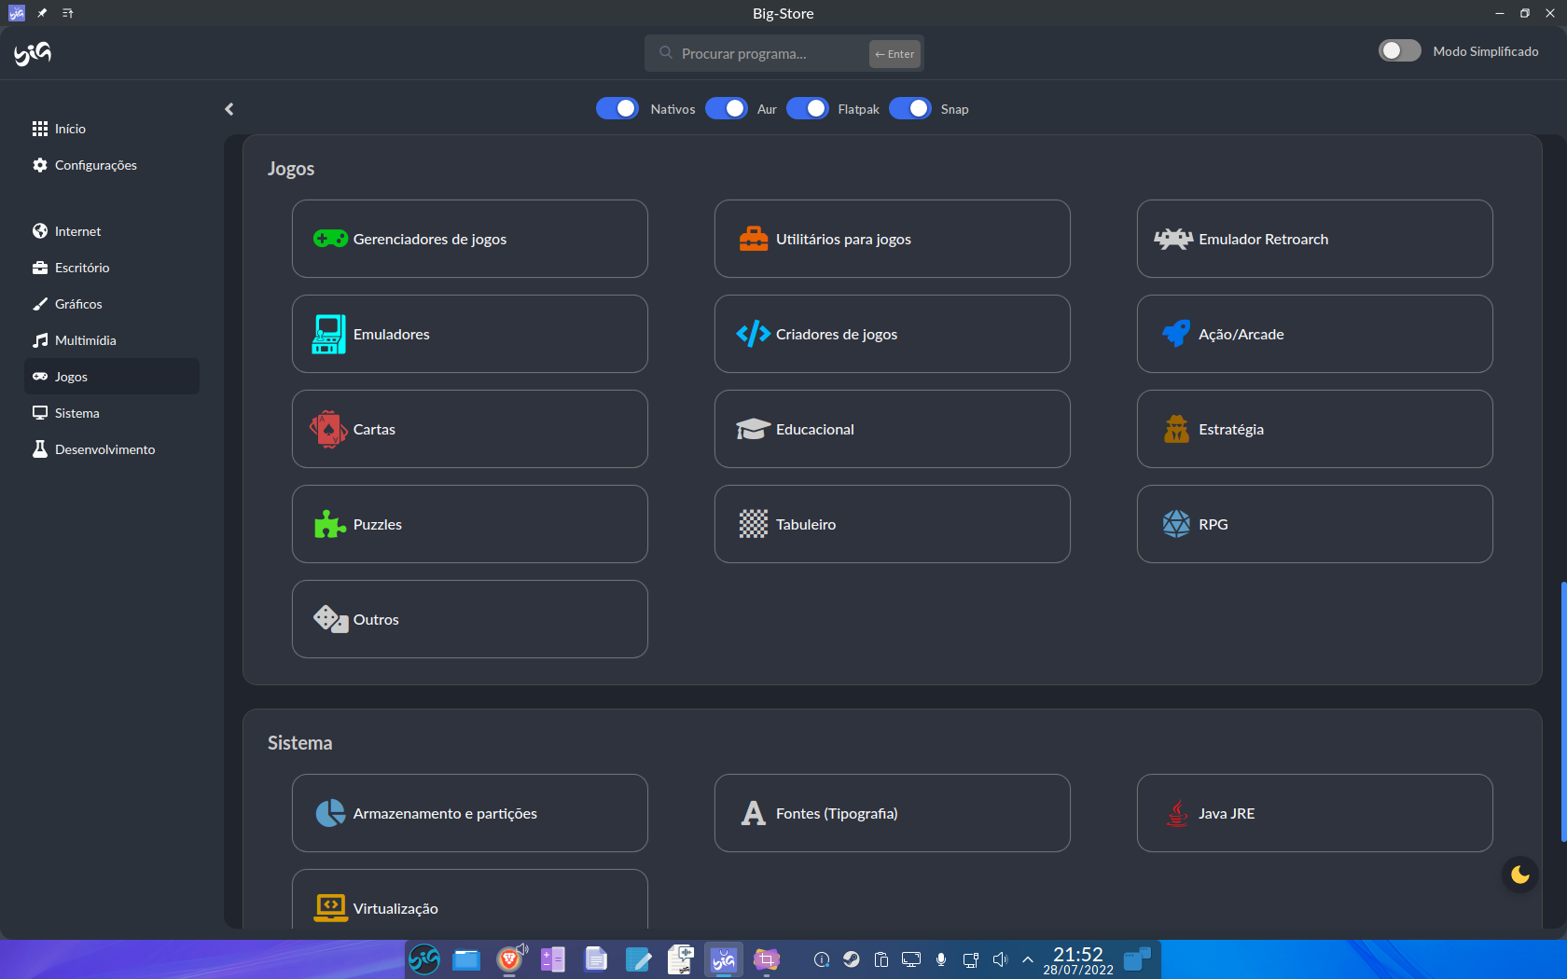
Task: Launch Steam from the system tray
Action: (x=852, y=959)
